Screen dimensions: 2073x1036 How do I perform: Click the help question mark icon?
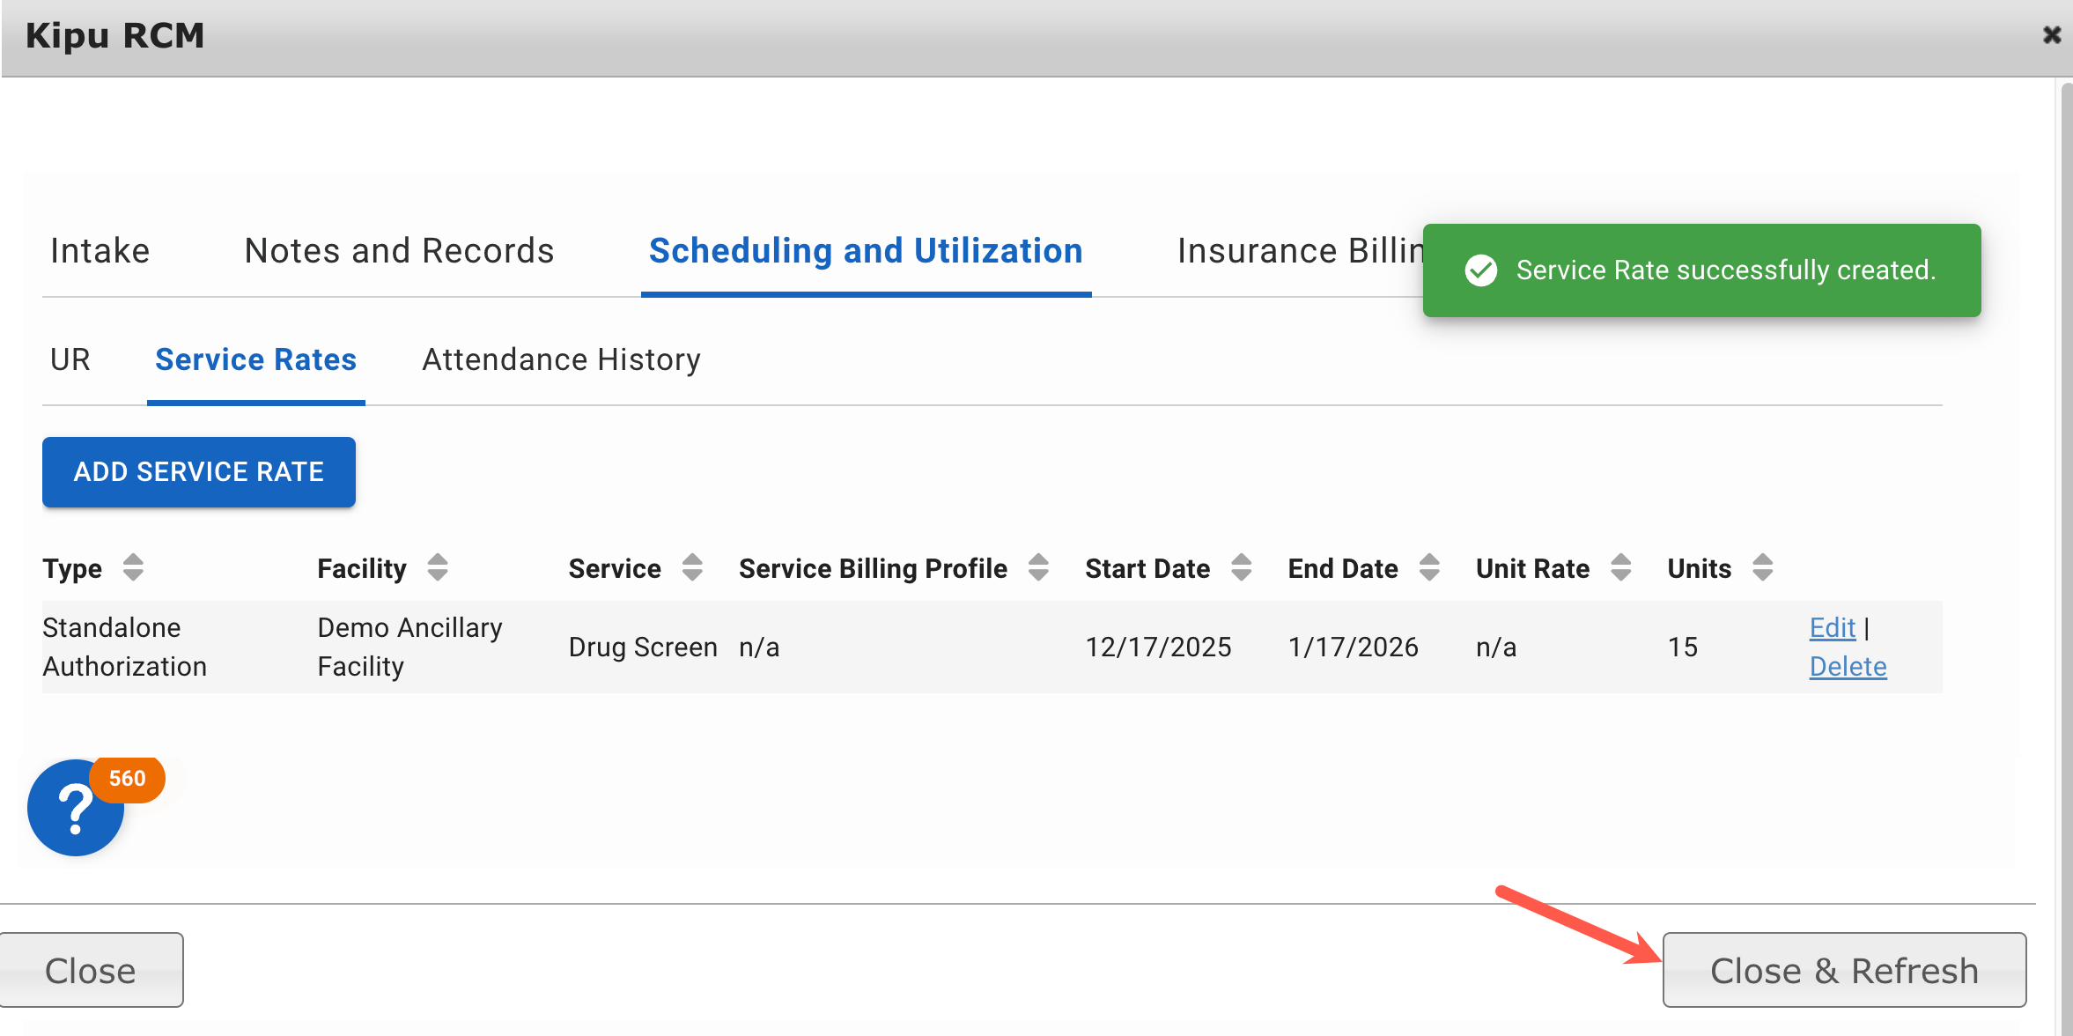point(76,808)
